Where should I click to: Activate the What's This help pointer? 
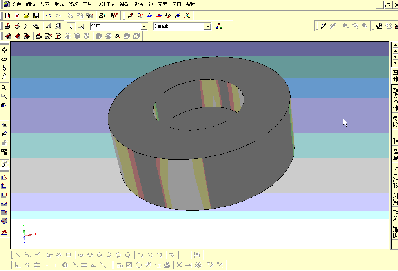(114, 16)
